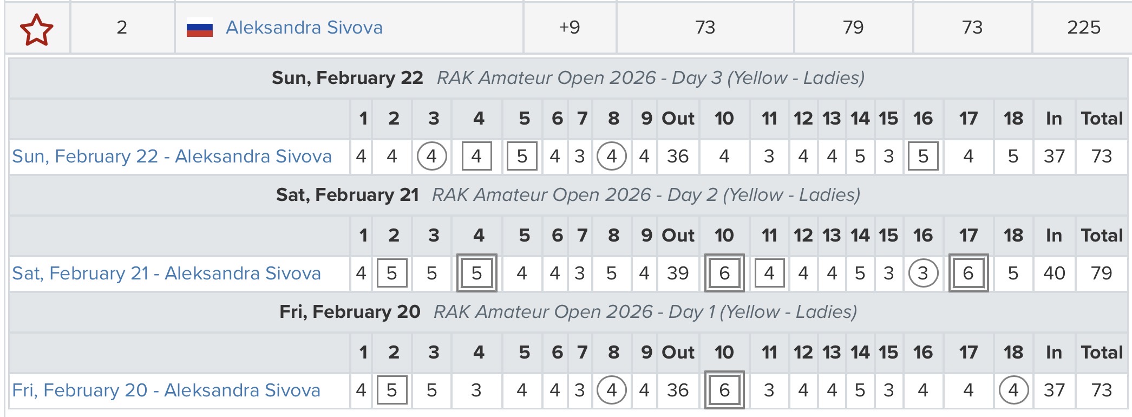The image size is (1132, 417).
Task: Select Sunday's circled birdie on hole 3
Action: (431, 157)
